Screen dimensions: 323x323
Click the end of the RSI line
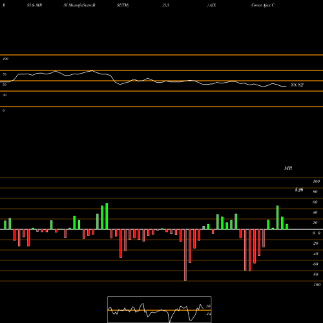286,87
